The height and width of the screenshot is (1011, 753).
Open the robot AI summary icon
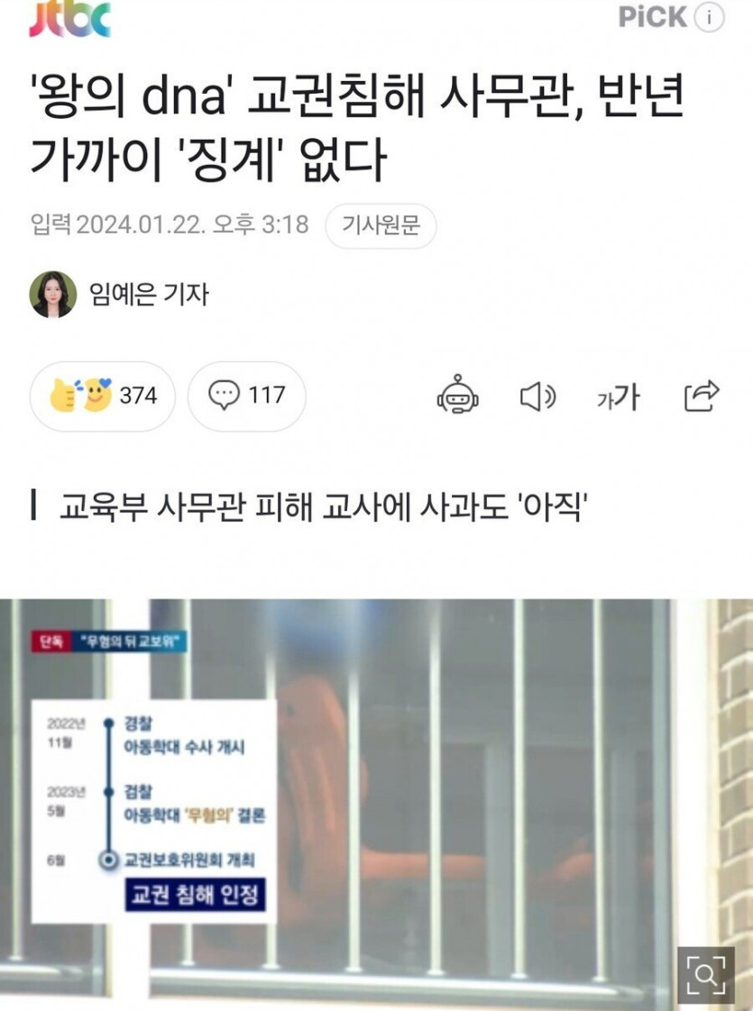[457, 395]
